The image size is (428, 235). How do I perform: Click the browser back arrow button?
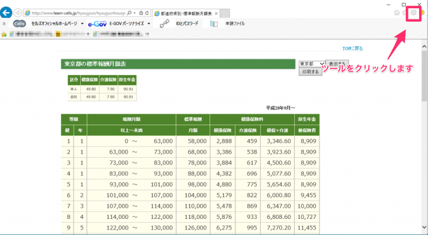click(x=6, y=13)
